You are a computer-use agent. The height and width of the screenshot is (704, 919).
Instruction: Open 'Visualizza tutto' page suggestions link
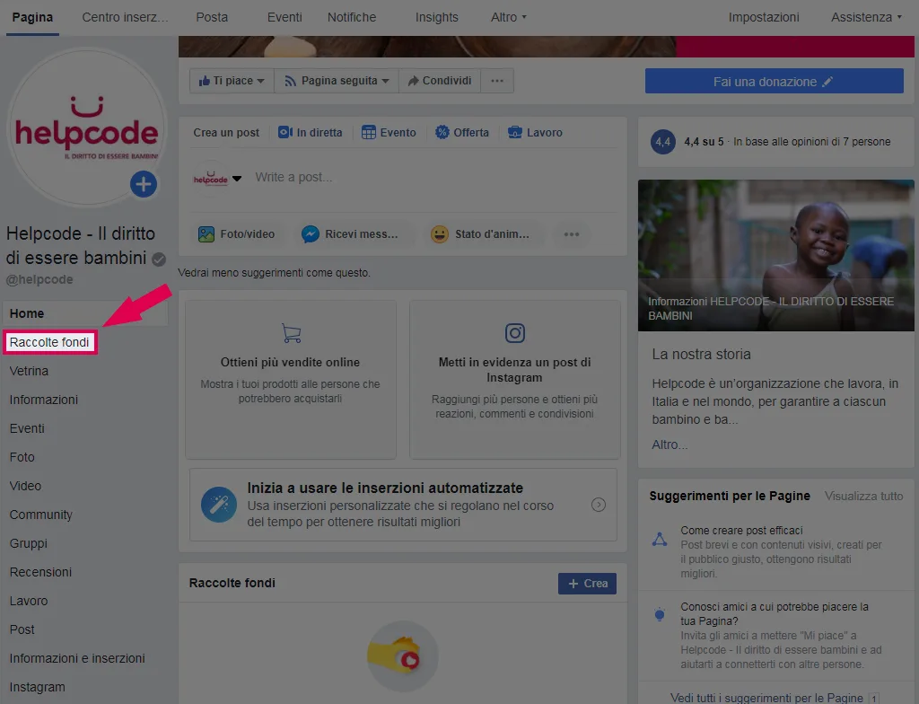tap(863, 496)
